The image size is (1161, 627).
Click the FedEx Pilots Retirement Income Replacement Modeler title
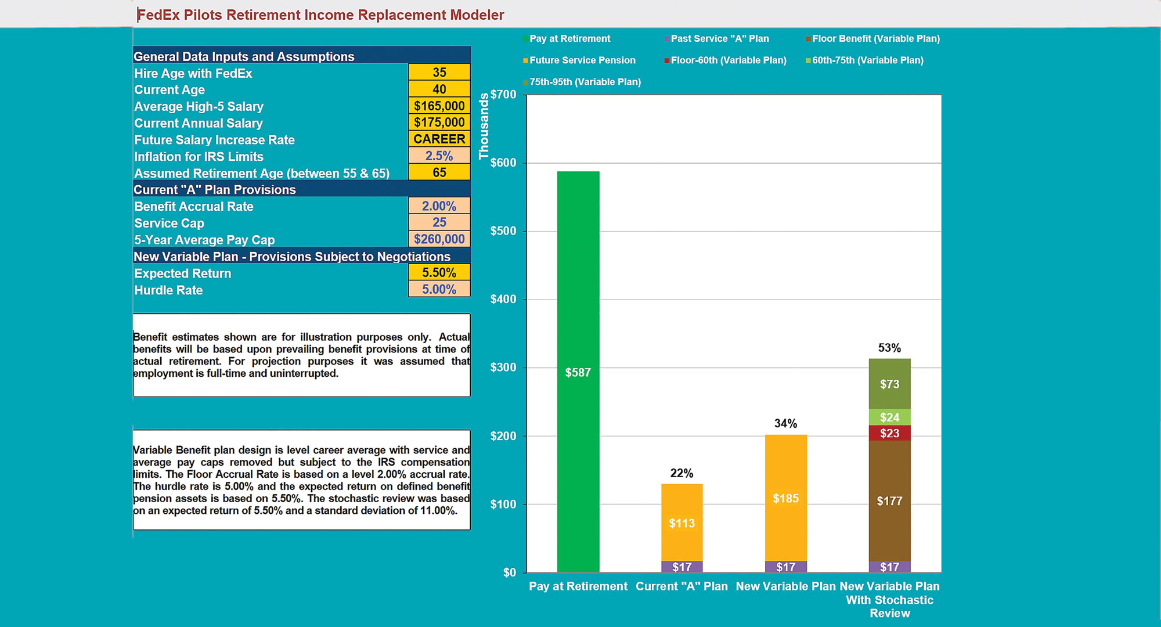[321, 15]
